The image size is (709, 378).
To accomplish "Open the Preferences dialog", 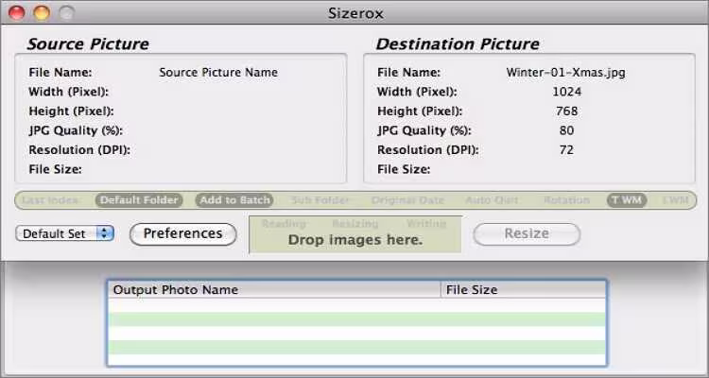I will coord(182,233).
